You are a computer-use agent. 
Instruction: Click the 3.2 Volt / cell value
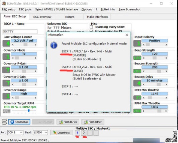[x=24, y=41]
